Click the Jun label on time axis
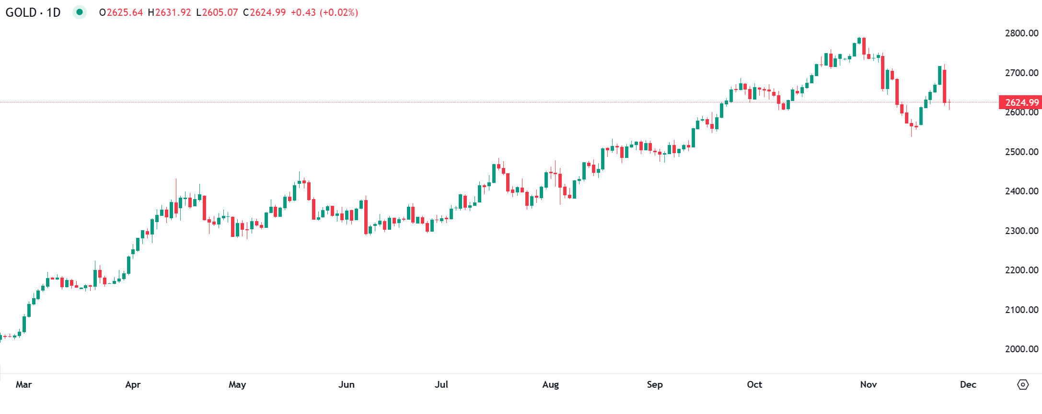 [346, 385]
